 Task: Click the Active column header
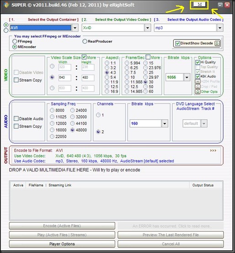[18, 185]
